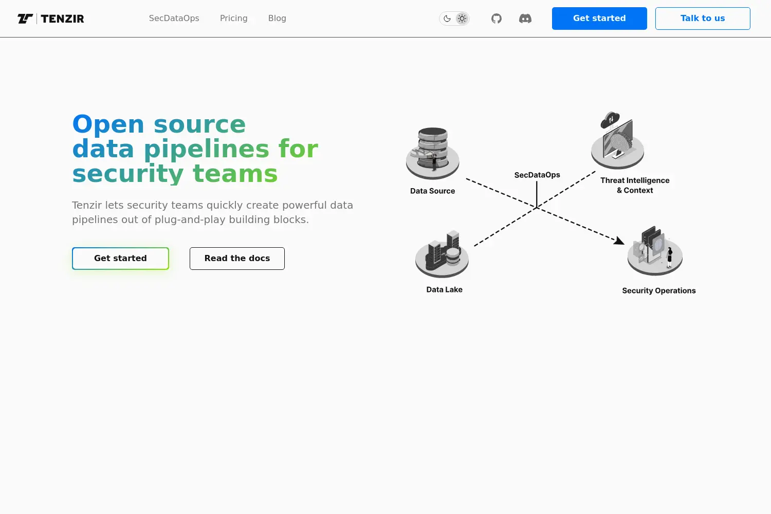Click the Read the docs button
The image size is (771, 514).
click(237, 259)
